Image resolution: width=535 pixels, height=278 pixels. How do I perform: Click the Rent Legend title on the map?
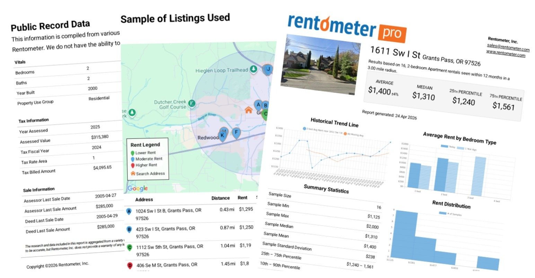click(x=145, y=145)
